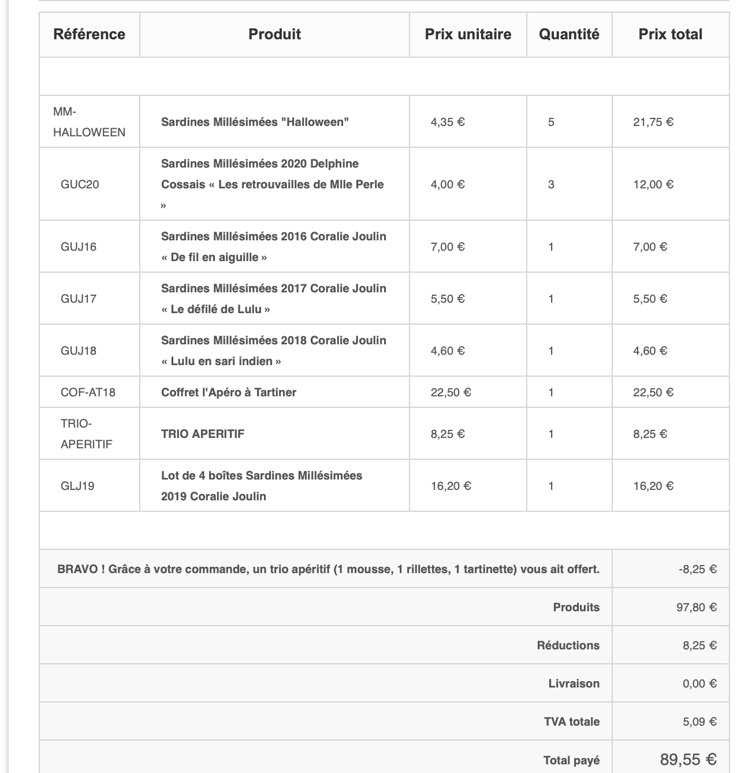Image resolution: width=752 pixels, height=773 pixels.
Task: Select the TVA totale label
Action: click(x=571, y=722)
